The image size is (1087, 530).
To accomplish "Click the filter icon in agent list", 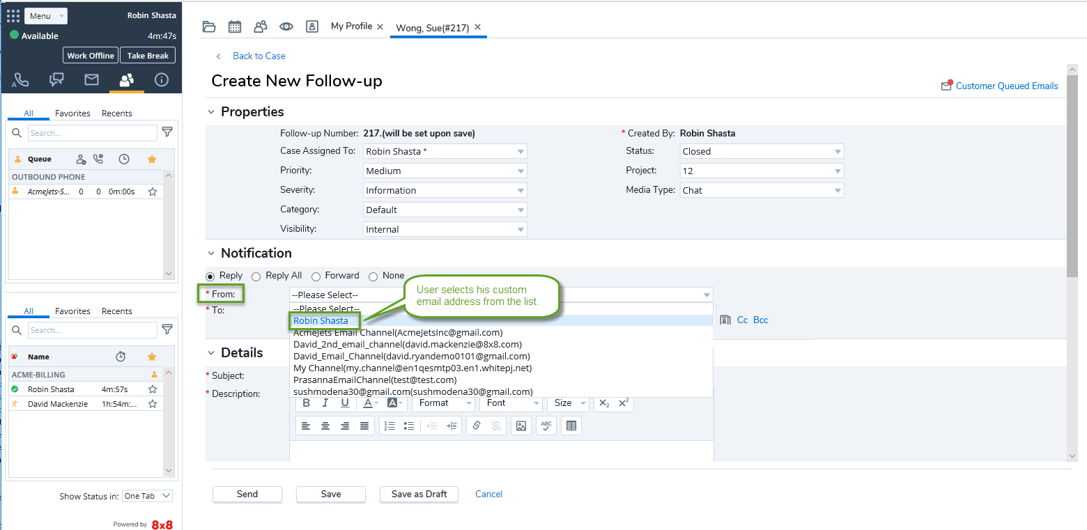I will 167,329.
